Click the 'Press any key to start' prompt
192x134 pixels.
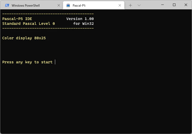pyautogui.click(x=27, y=62)
